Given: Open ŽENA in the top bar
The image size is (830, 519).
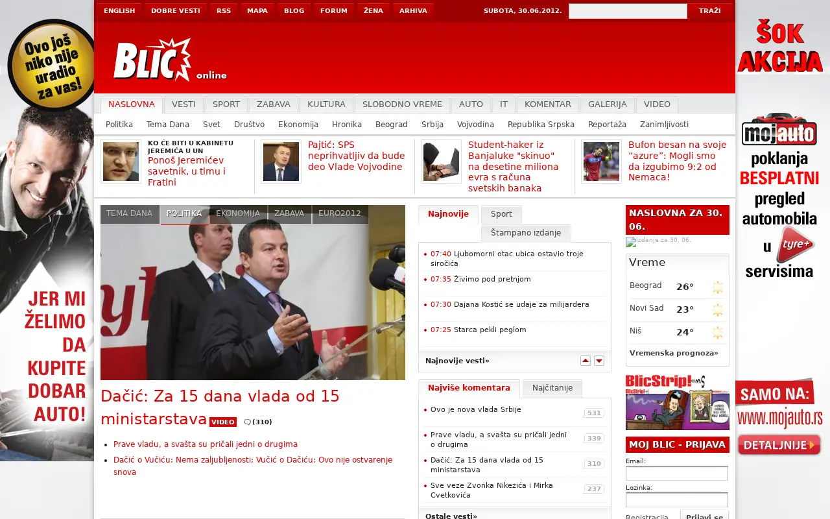Looking at the screenshot, I should click(x=373, y=11).
